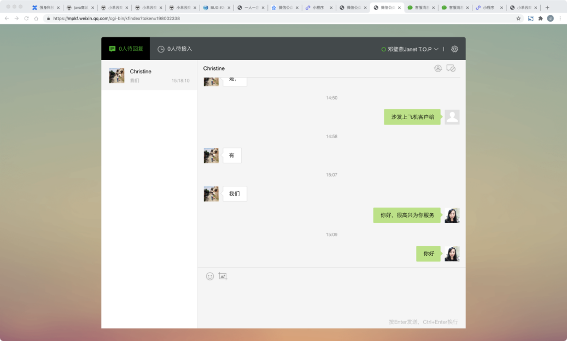Image resolution: width=567 pixels, height=341 pixels.
Task: Click the green online status indicator
Action: pyautogui.click(x=384, y=49)
